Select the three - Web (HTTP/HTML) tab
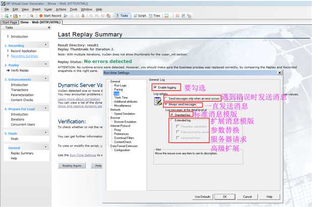Image resolution: width=312 pixels, height=207 pixels. pos(40,22)
